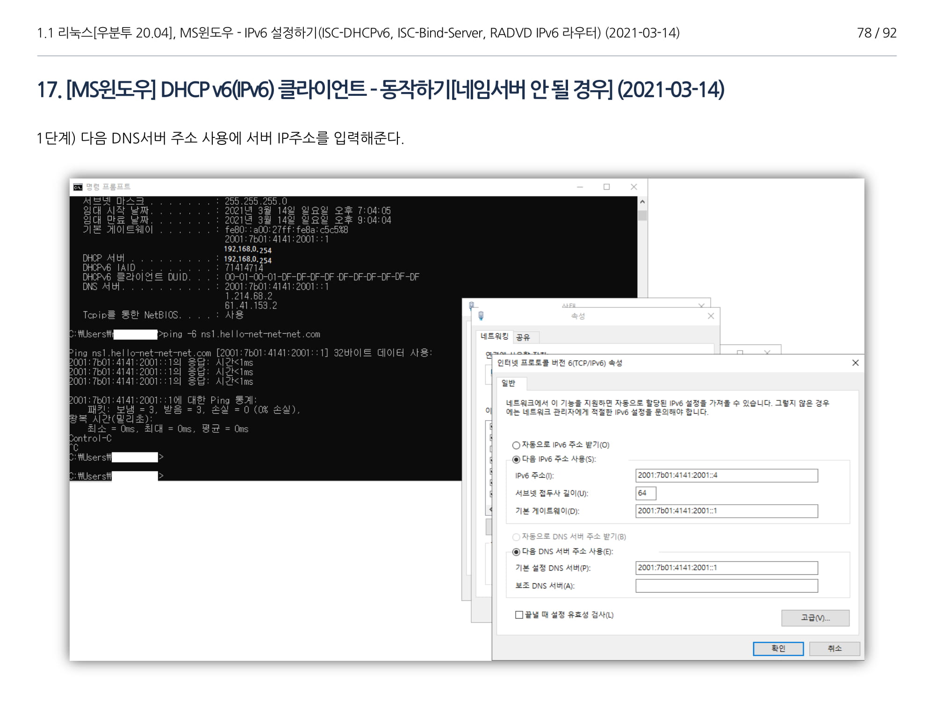Select 'Use the following IPv6 address' radio button
Screen dimensions: 935x701
[x=516, y=459]
